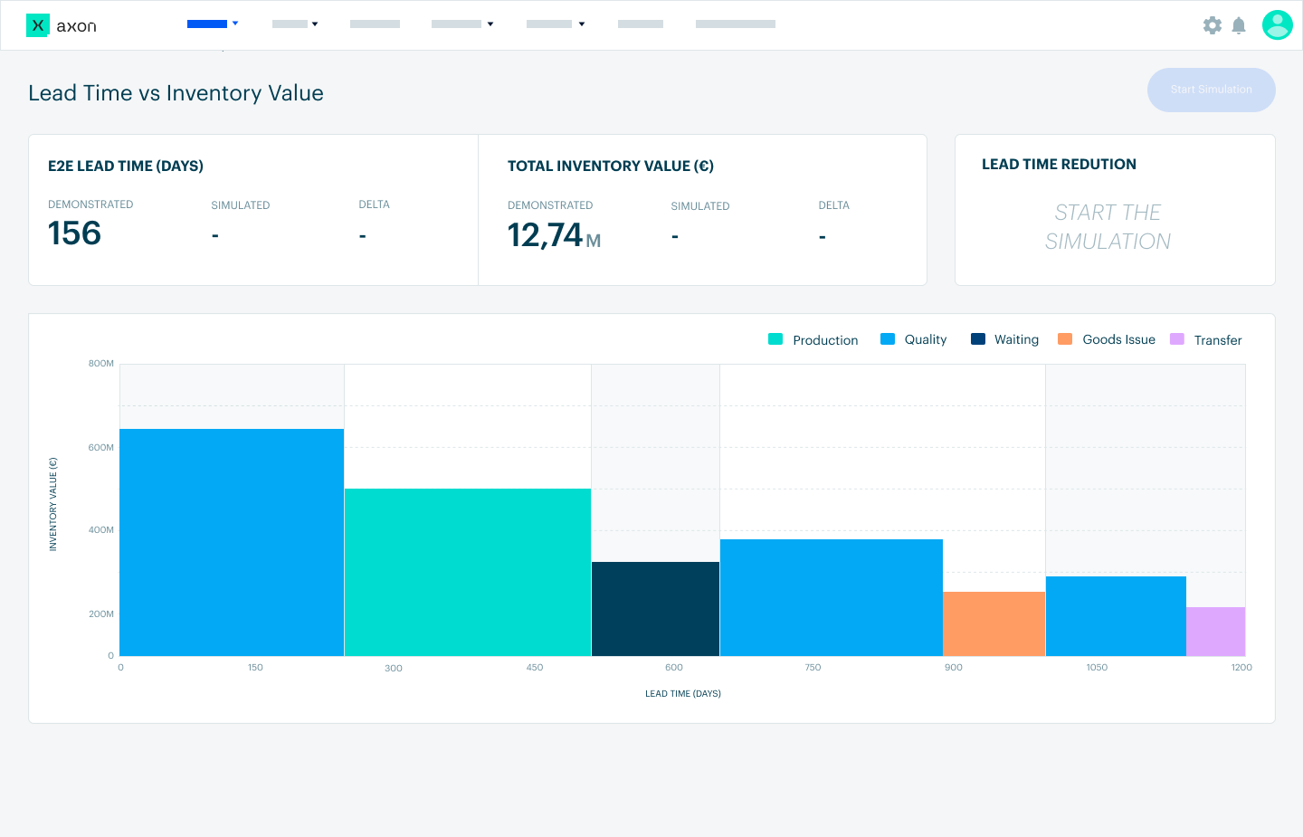Click the TOTAL INVENTORY VALUE (€) heading
1303x837 pixels.
coord(611,166)
